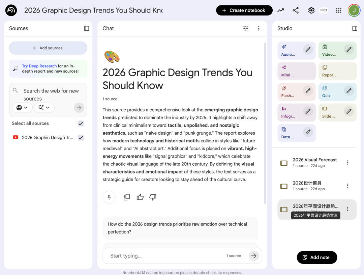Open notebook analytics icon
The height and width of the screenshot is (275, 364).
[280, 10]
